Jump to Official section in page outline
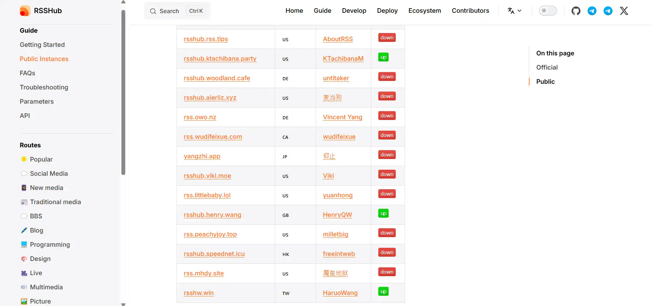The width and height of the screenshot is (652, 306). coord(547,67)
